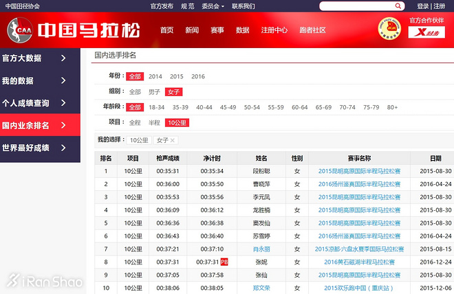Open 新闻 in main navigation
This screenshot has width=454, height=294.
point(192,30)
